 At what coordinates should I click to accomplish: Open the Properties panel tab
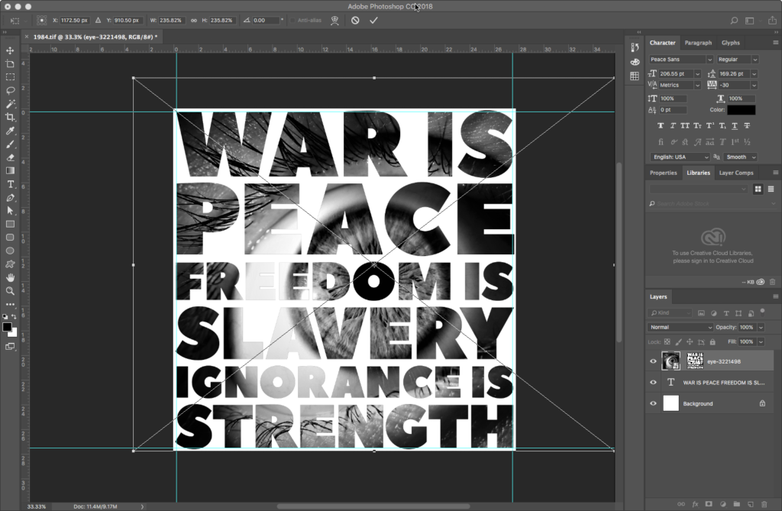[663, 173]
